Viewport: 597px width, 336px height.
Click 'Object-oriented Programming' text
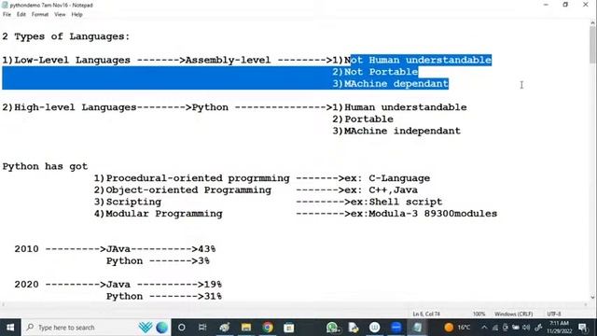point(188,190)
